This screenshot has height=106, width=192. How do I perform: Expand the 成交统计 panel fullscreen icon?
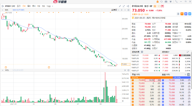coord(188,52)
